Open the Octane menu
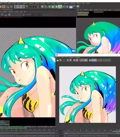120x137 pixels. tap(88, 3)
